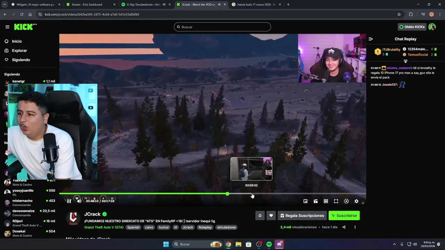Open Discord from the taskbar

tap(279, 244)
